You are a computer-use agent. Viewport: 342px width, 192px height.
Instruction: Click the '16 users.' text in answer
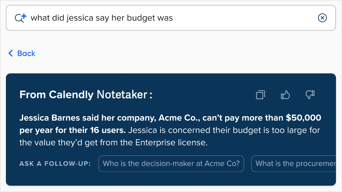(108, 130)
